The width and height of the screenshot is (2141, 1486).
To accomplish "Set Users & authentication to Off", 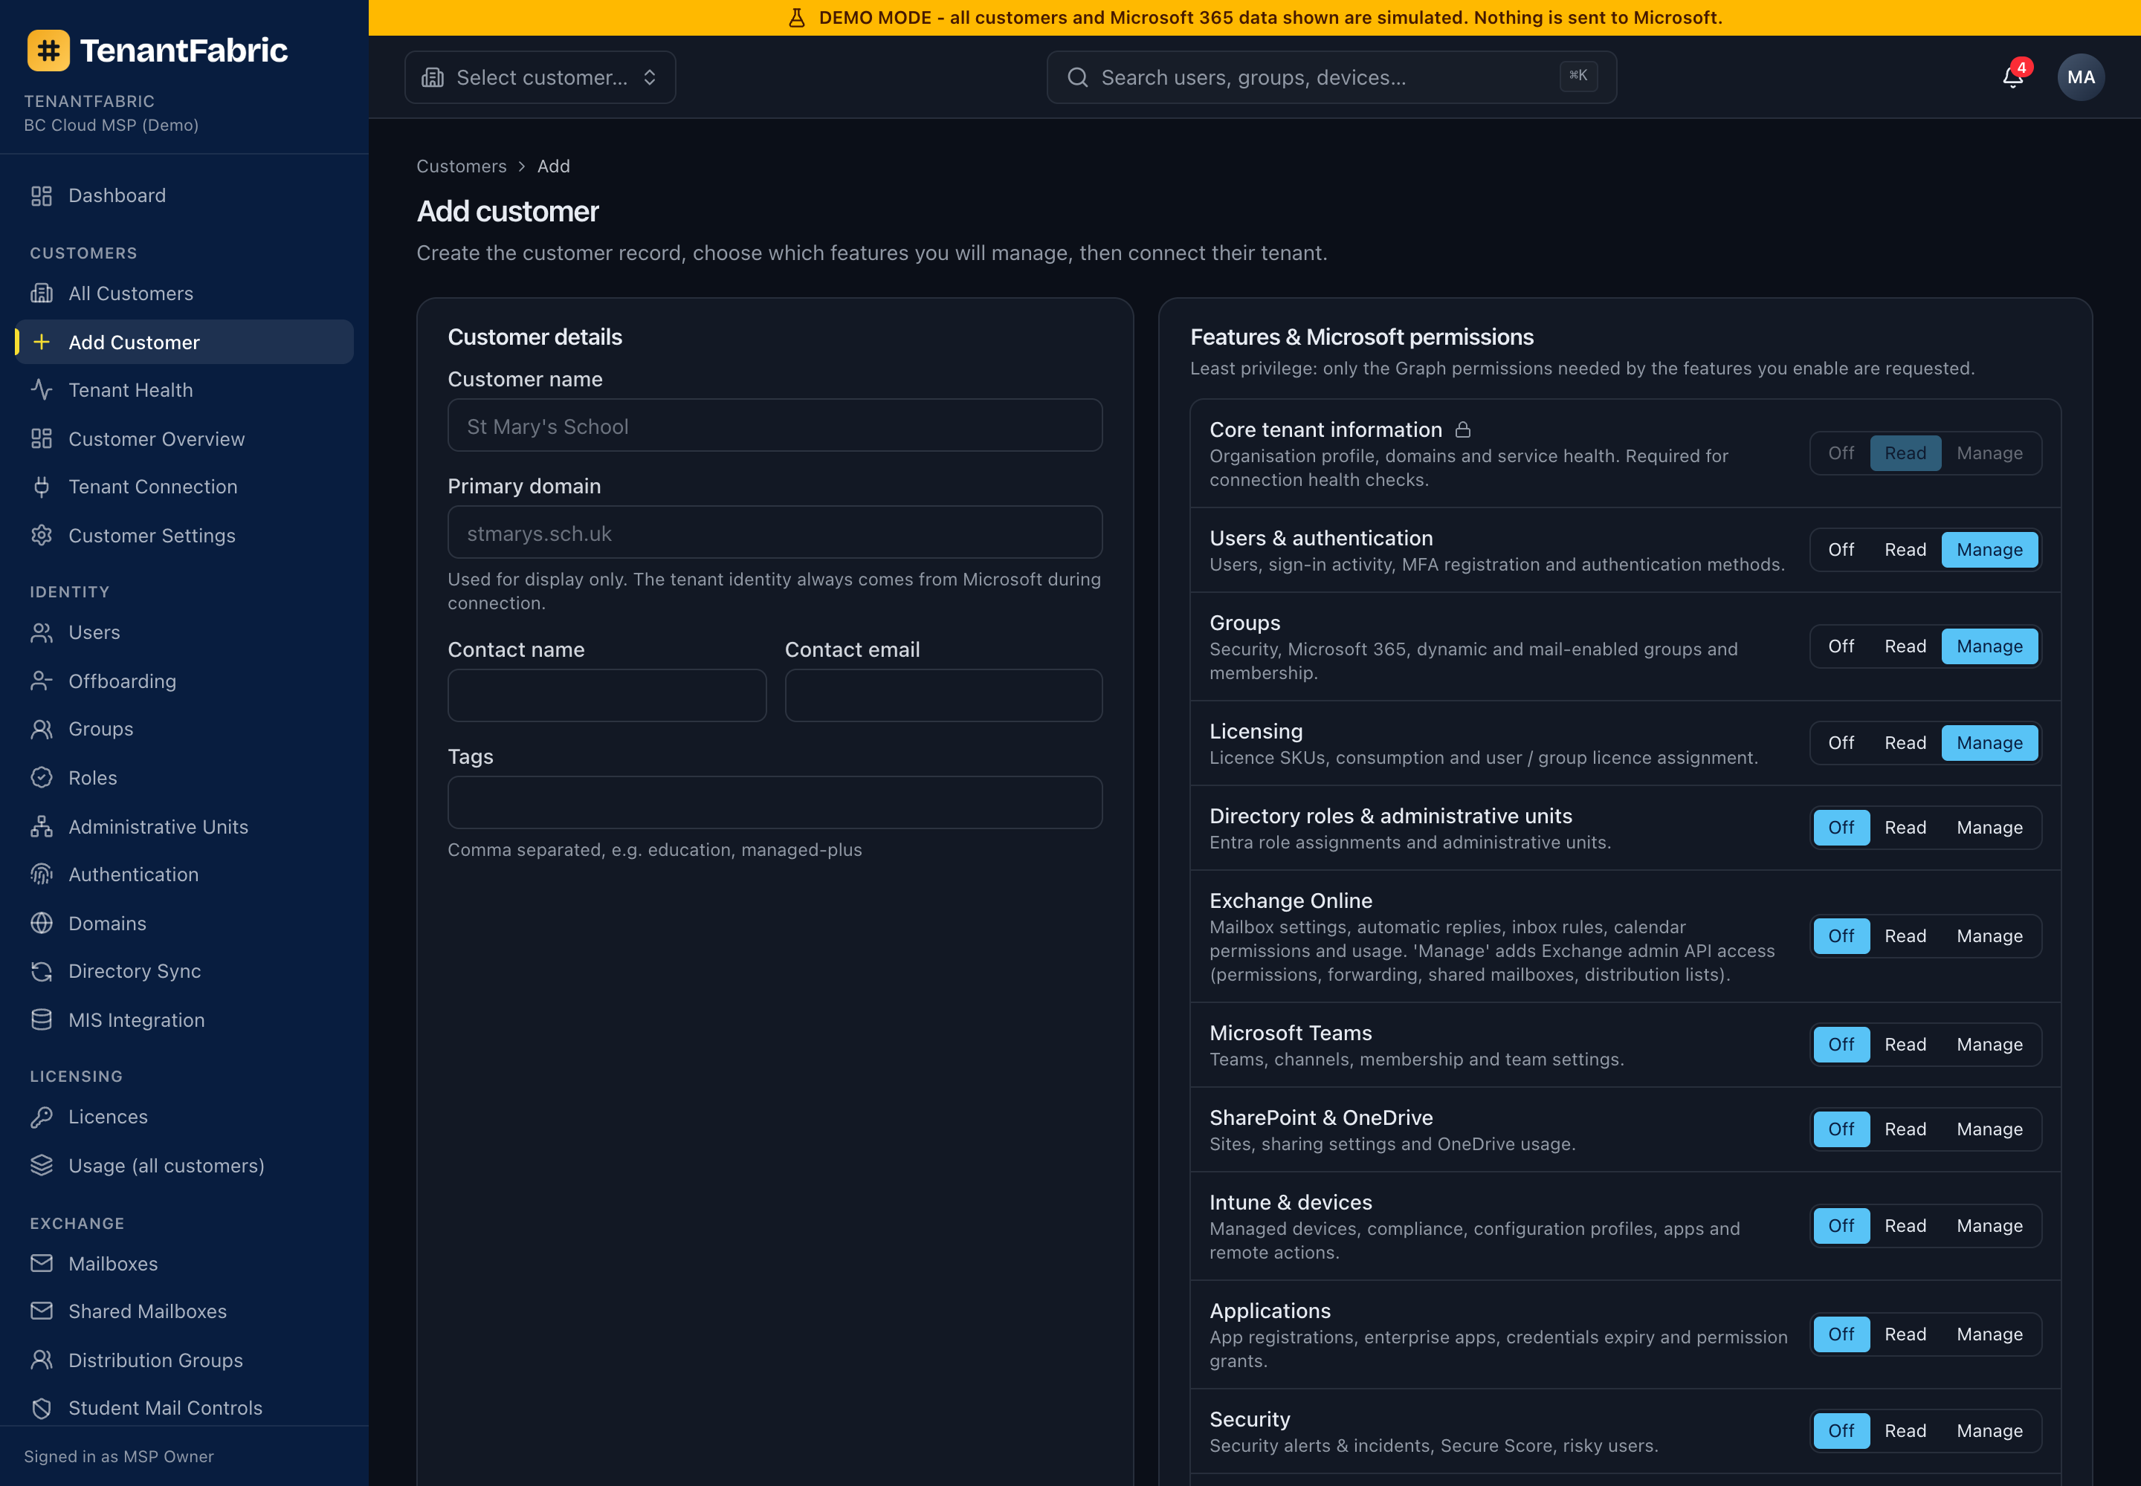I will click(x=1841, y=549).
